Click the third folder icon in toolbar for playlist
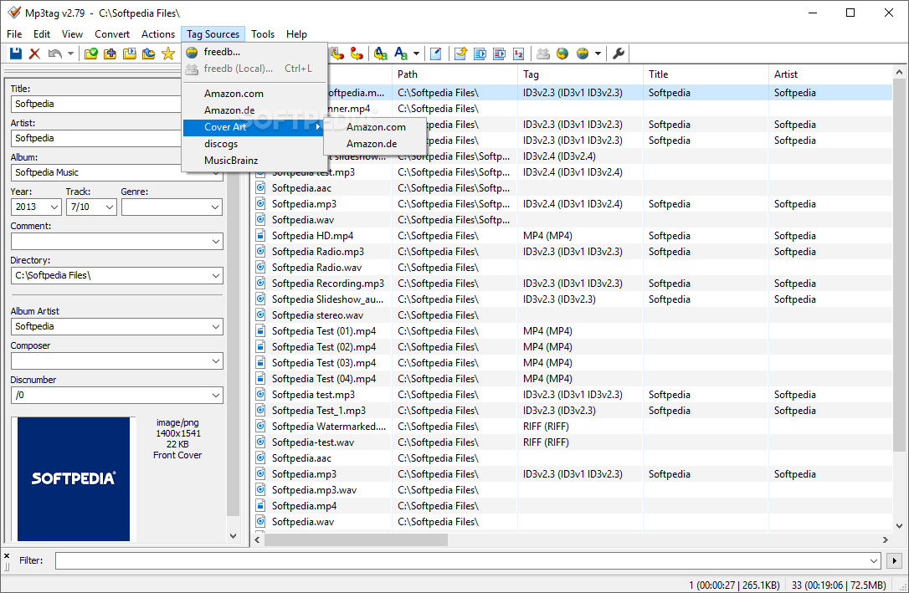The width and height of the screenshot is (909, 593). (x=130, y=54)
